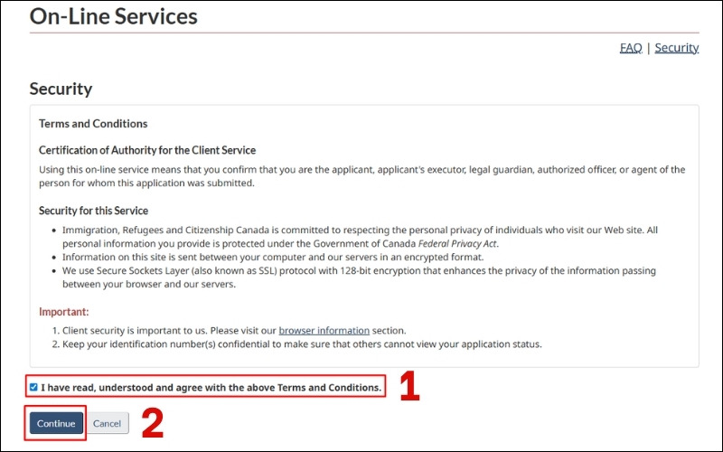Select the Security section heading
Image resolution: width=723 pixels, height=452 pixels.
pyautogui.click(x=61, y=89)
